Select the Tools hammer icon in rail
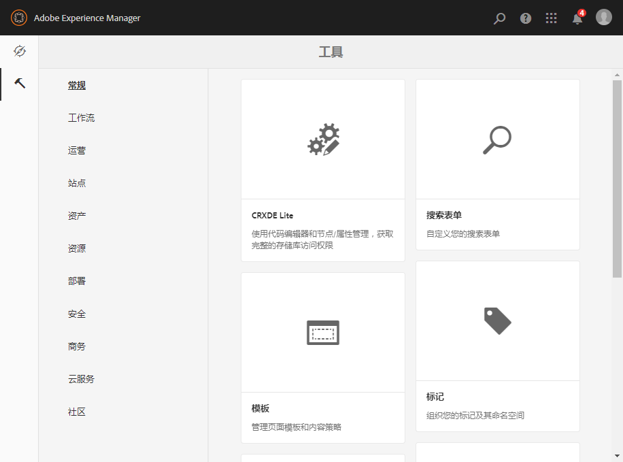623x462 pixels. pyautogui.click(x=20, y=83)
